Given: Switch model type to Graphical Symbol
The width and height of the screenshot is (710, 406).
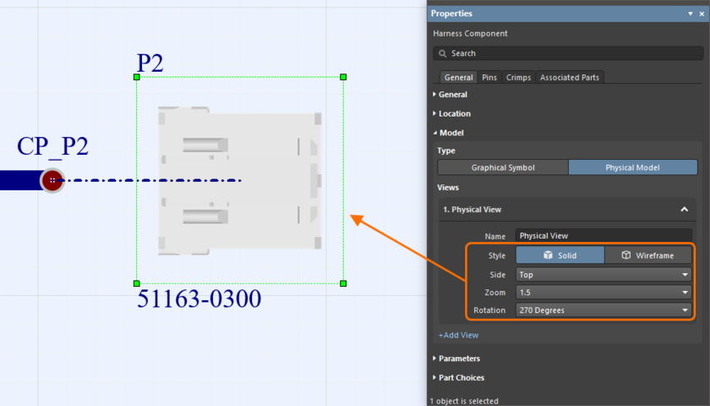Looking at the screenshot, I should (x=503, y=167).
